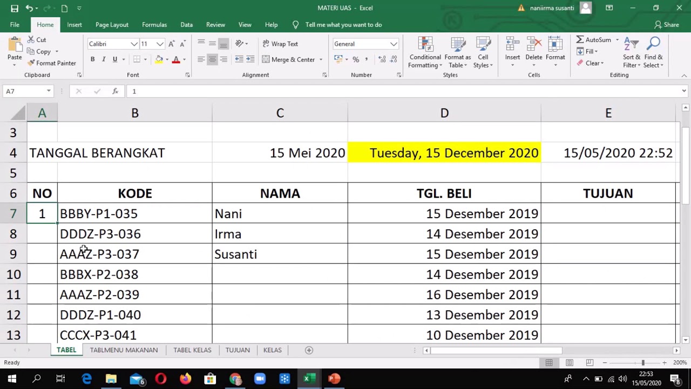The image size is (691, 389).
Task: Switch to Page Layout view in status bar
Action: click(569, 363)
